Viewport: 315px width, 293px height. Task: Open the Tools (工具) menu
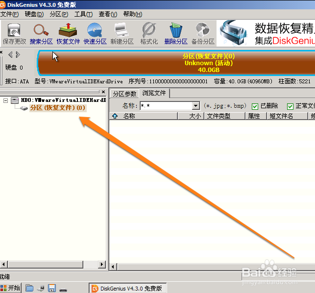83,14
